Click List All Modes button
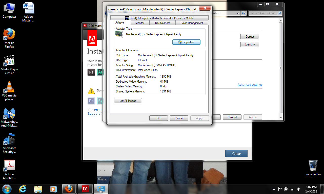Image resolution: width=324 pixels, height=194 pixels. point(128,101)
